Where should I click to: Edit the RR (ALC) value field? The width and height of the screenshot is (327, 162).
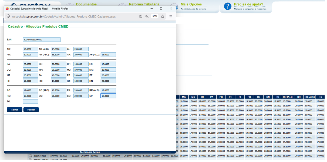(x=108, y=90)
